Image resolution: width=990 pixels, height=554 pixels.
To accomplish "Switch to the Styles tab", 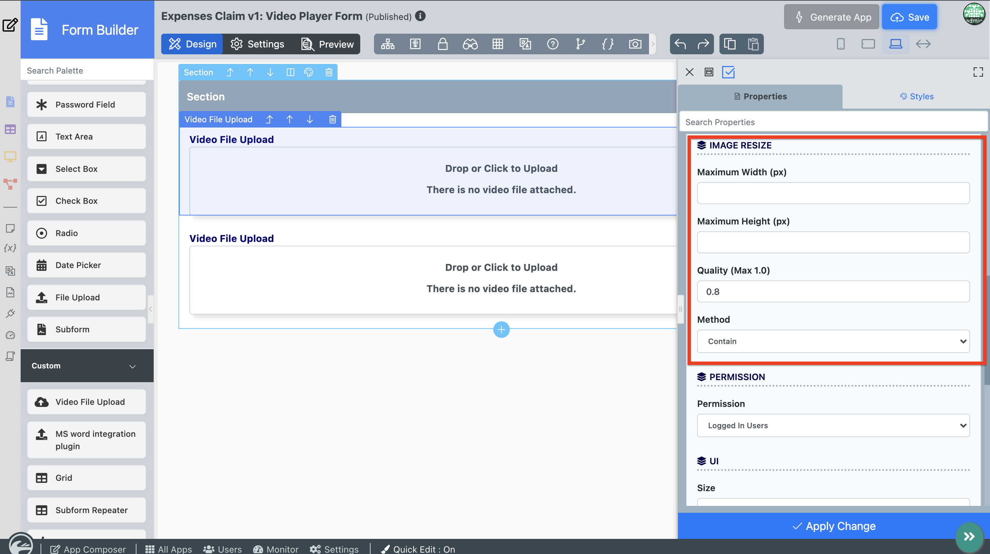I will pos(916,97).
